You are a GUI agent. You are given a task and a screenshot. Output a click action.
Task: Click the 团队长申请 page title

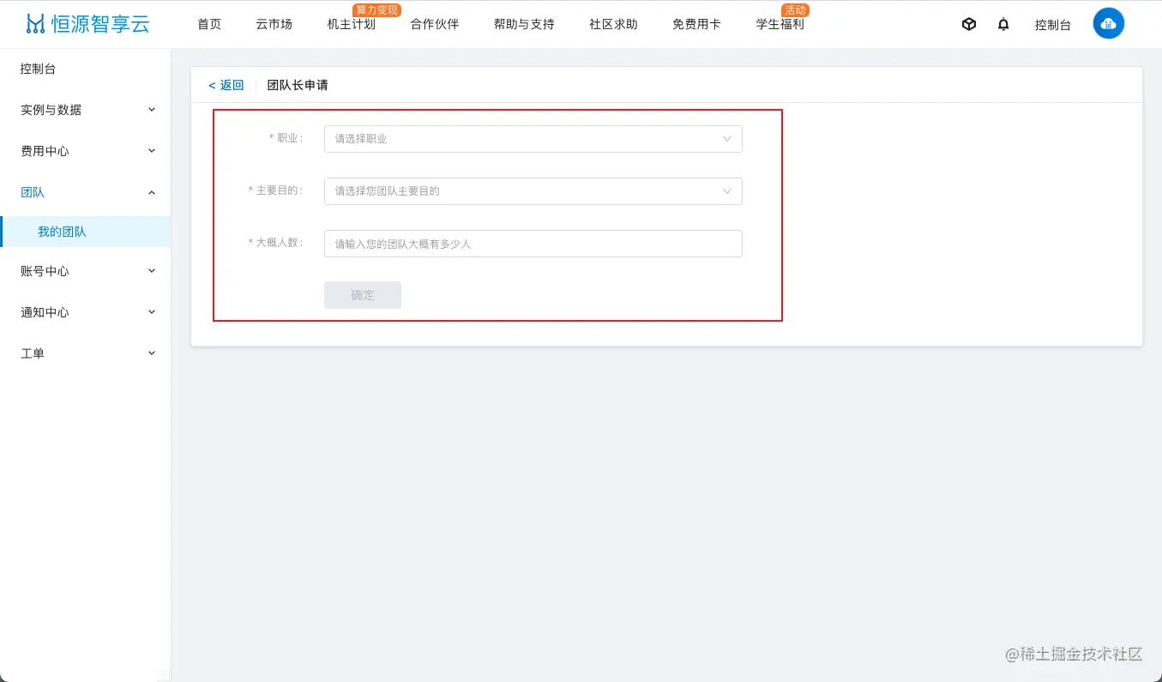coord(298,85)
